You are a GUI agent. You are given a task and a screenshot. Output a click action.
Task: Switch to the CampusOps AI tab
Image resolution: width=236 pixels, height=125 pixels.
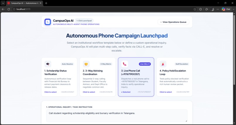[25, 3]
